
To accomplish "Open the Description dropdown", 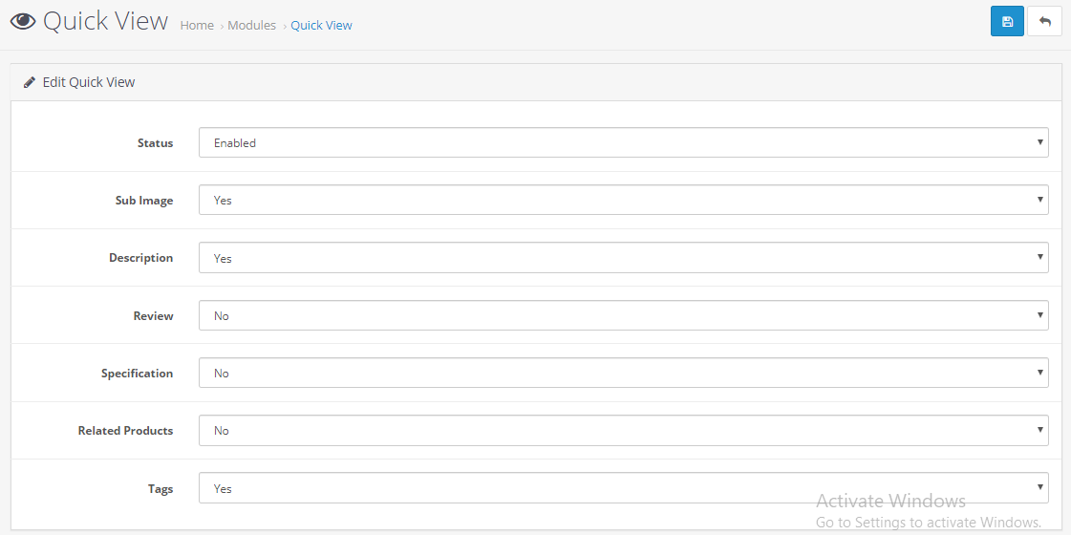I will tap(624, 258).
